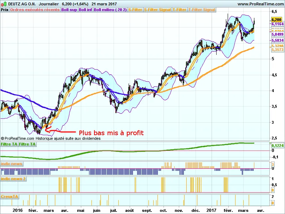Click the 'Plus bas mis à profit' annotation text

(x=111, y=133)
